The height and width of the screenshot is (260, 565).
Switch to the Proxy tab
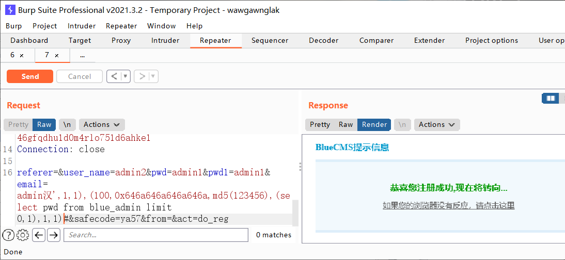click(x=121, y=40)
